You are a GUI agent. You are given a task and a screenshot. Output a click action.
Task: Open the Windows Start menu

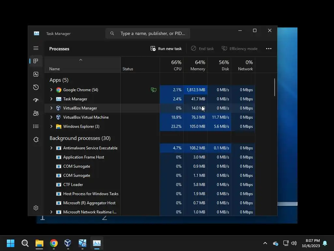coord(10,243)
